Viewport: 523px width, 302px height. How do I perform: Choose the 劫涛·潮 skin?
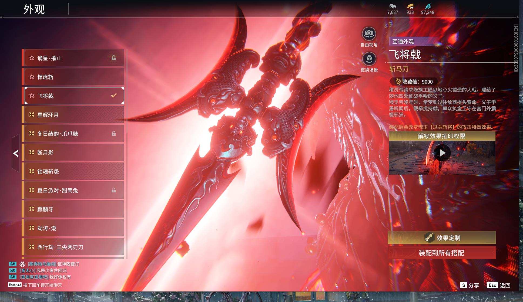[x=73, y=228]
